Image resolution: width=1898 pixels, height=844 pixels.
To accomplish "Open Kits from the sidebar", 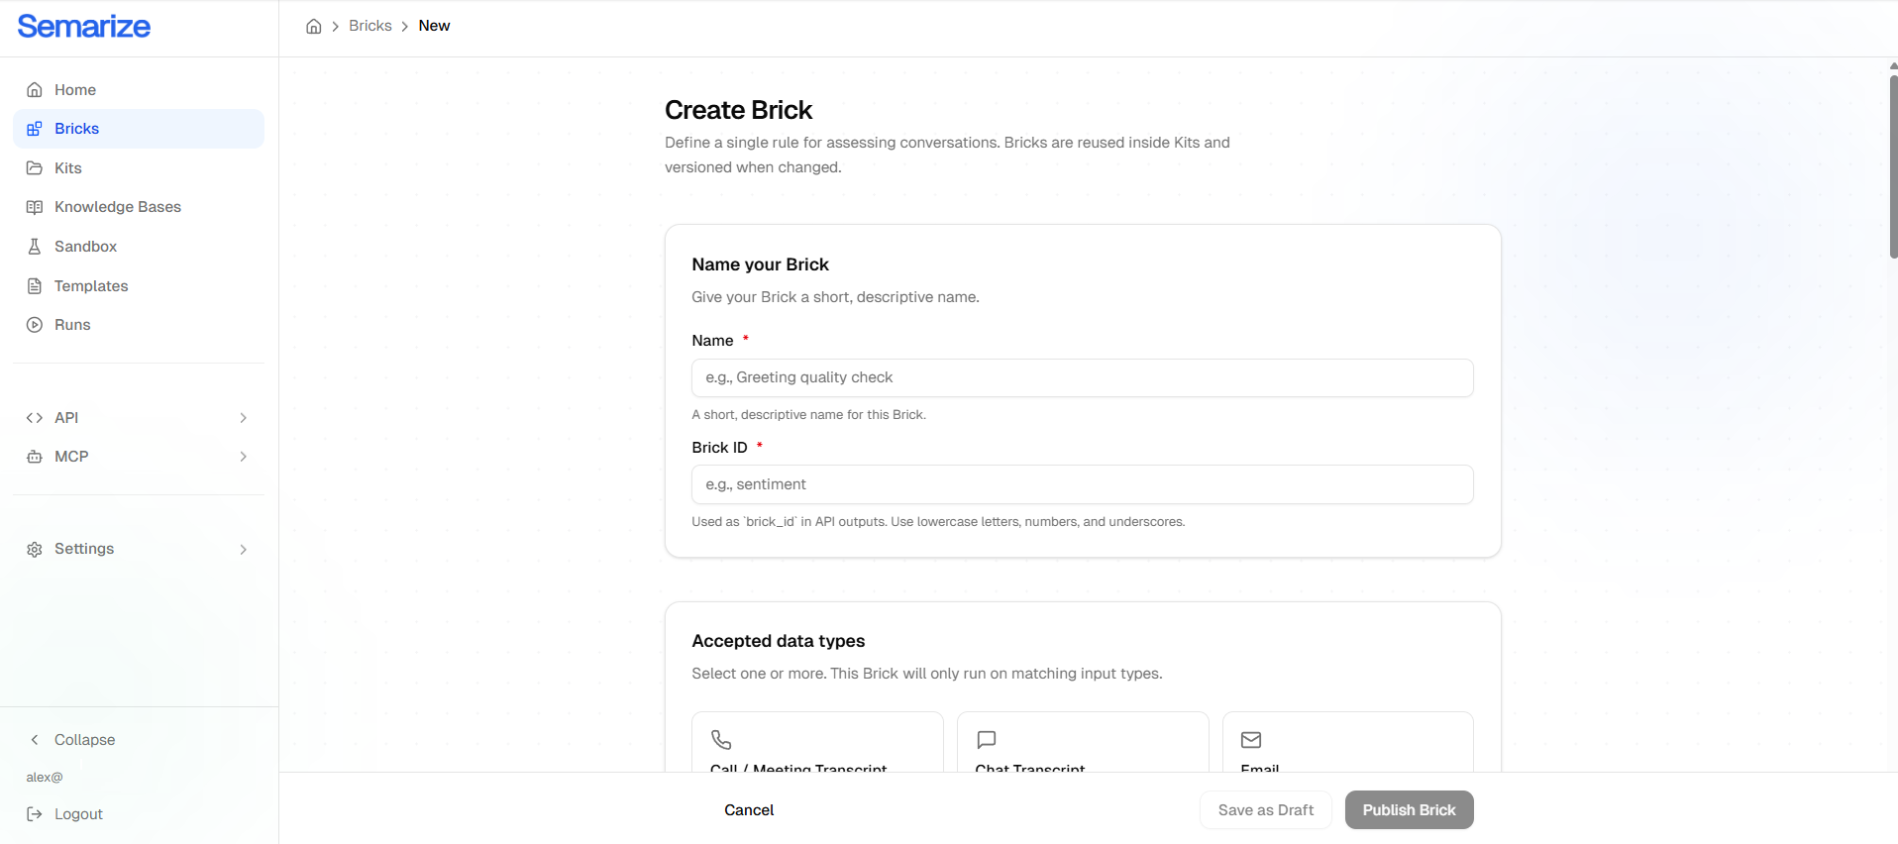I will (x=68, y=168).
